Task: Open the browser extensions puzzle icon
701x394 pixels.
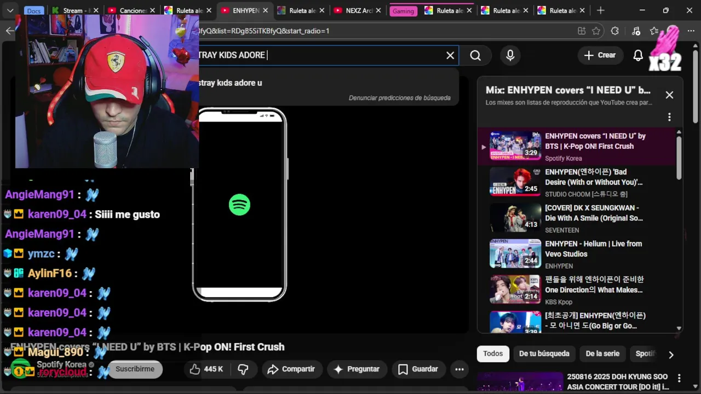Action: click(x=614, y=31)
